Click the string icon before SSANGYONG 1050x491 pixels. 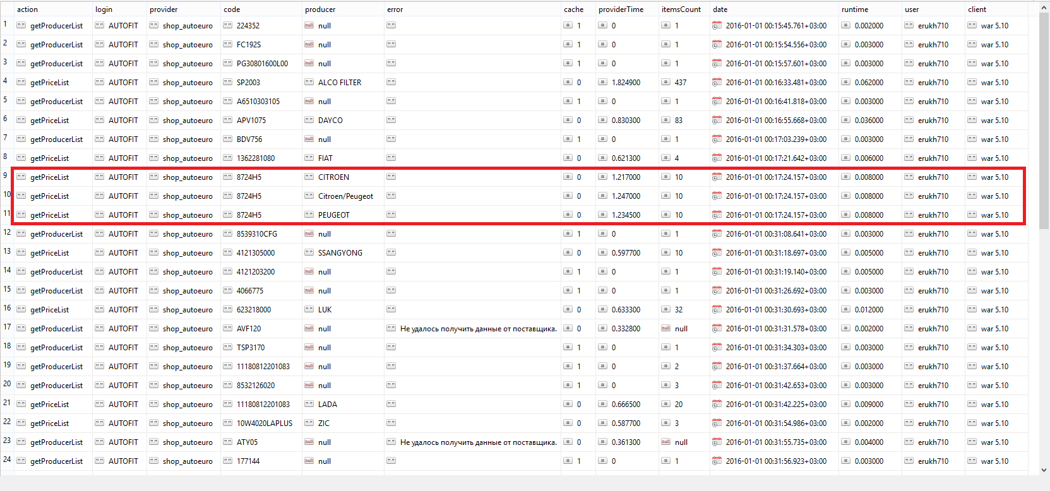coord(309,253)
